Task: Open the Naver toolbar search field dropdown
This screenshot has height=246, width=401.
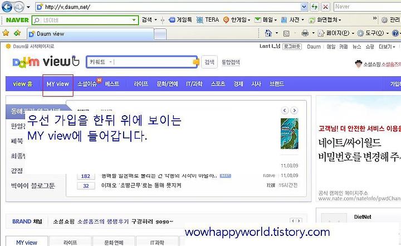Action: [x=134, y=20]
